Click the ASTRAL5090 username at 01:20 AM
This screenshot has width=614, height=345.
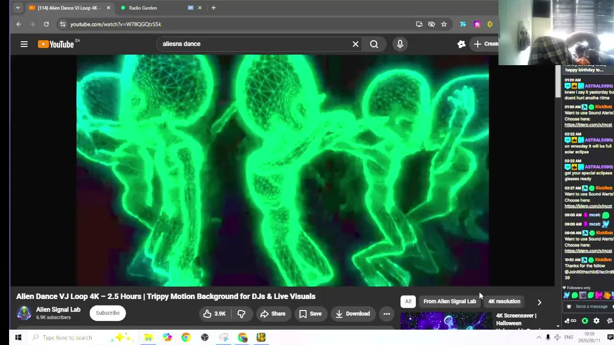598,86
